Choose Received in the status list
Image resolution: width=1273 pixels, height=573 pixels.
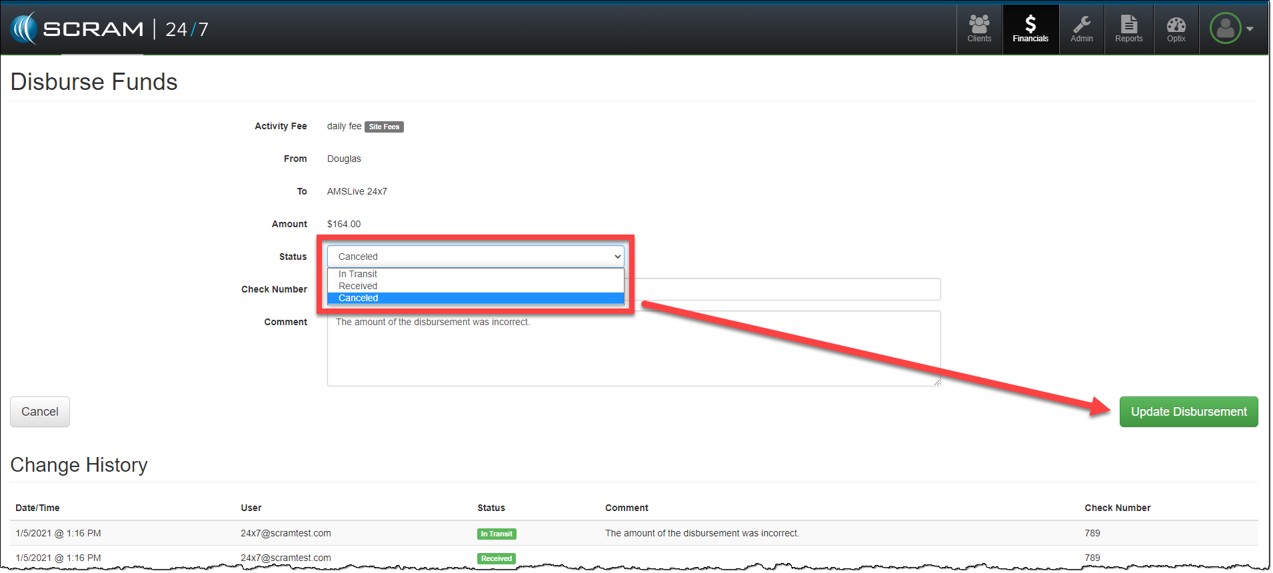click(x=358, y=286)
